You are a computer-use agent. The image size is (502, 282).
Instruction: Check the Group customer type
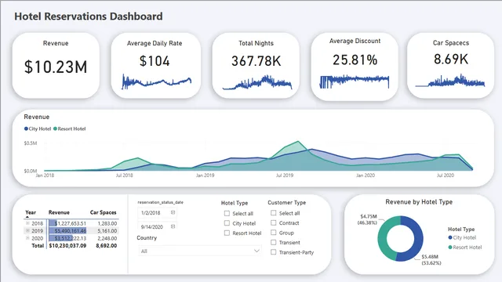[x=274, y=233]
